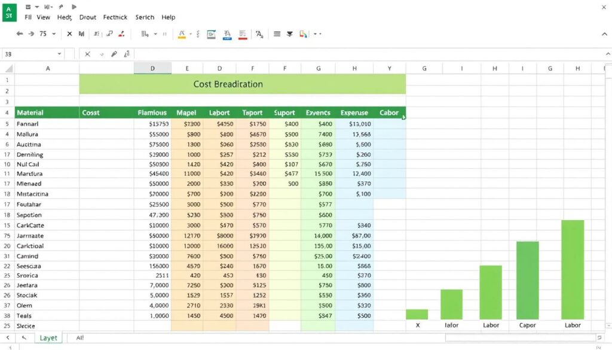Click the red marker toolbar icon
612x350 pixels.
122,34
